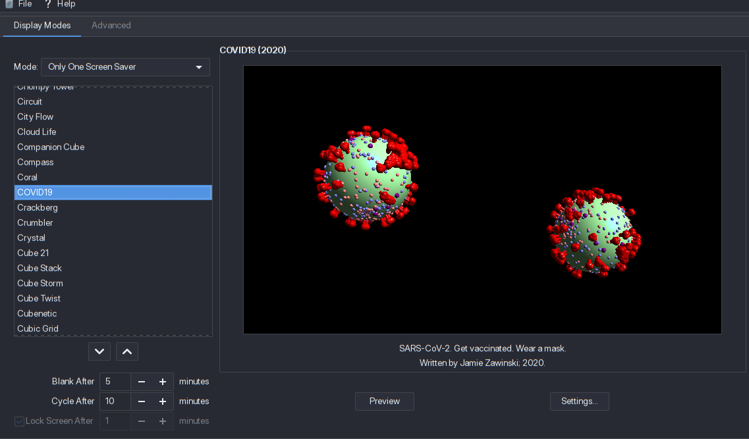Screen dimensions: 749x439
Task: Open screen saver Settings
Action: (580, 401)
